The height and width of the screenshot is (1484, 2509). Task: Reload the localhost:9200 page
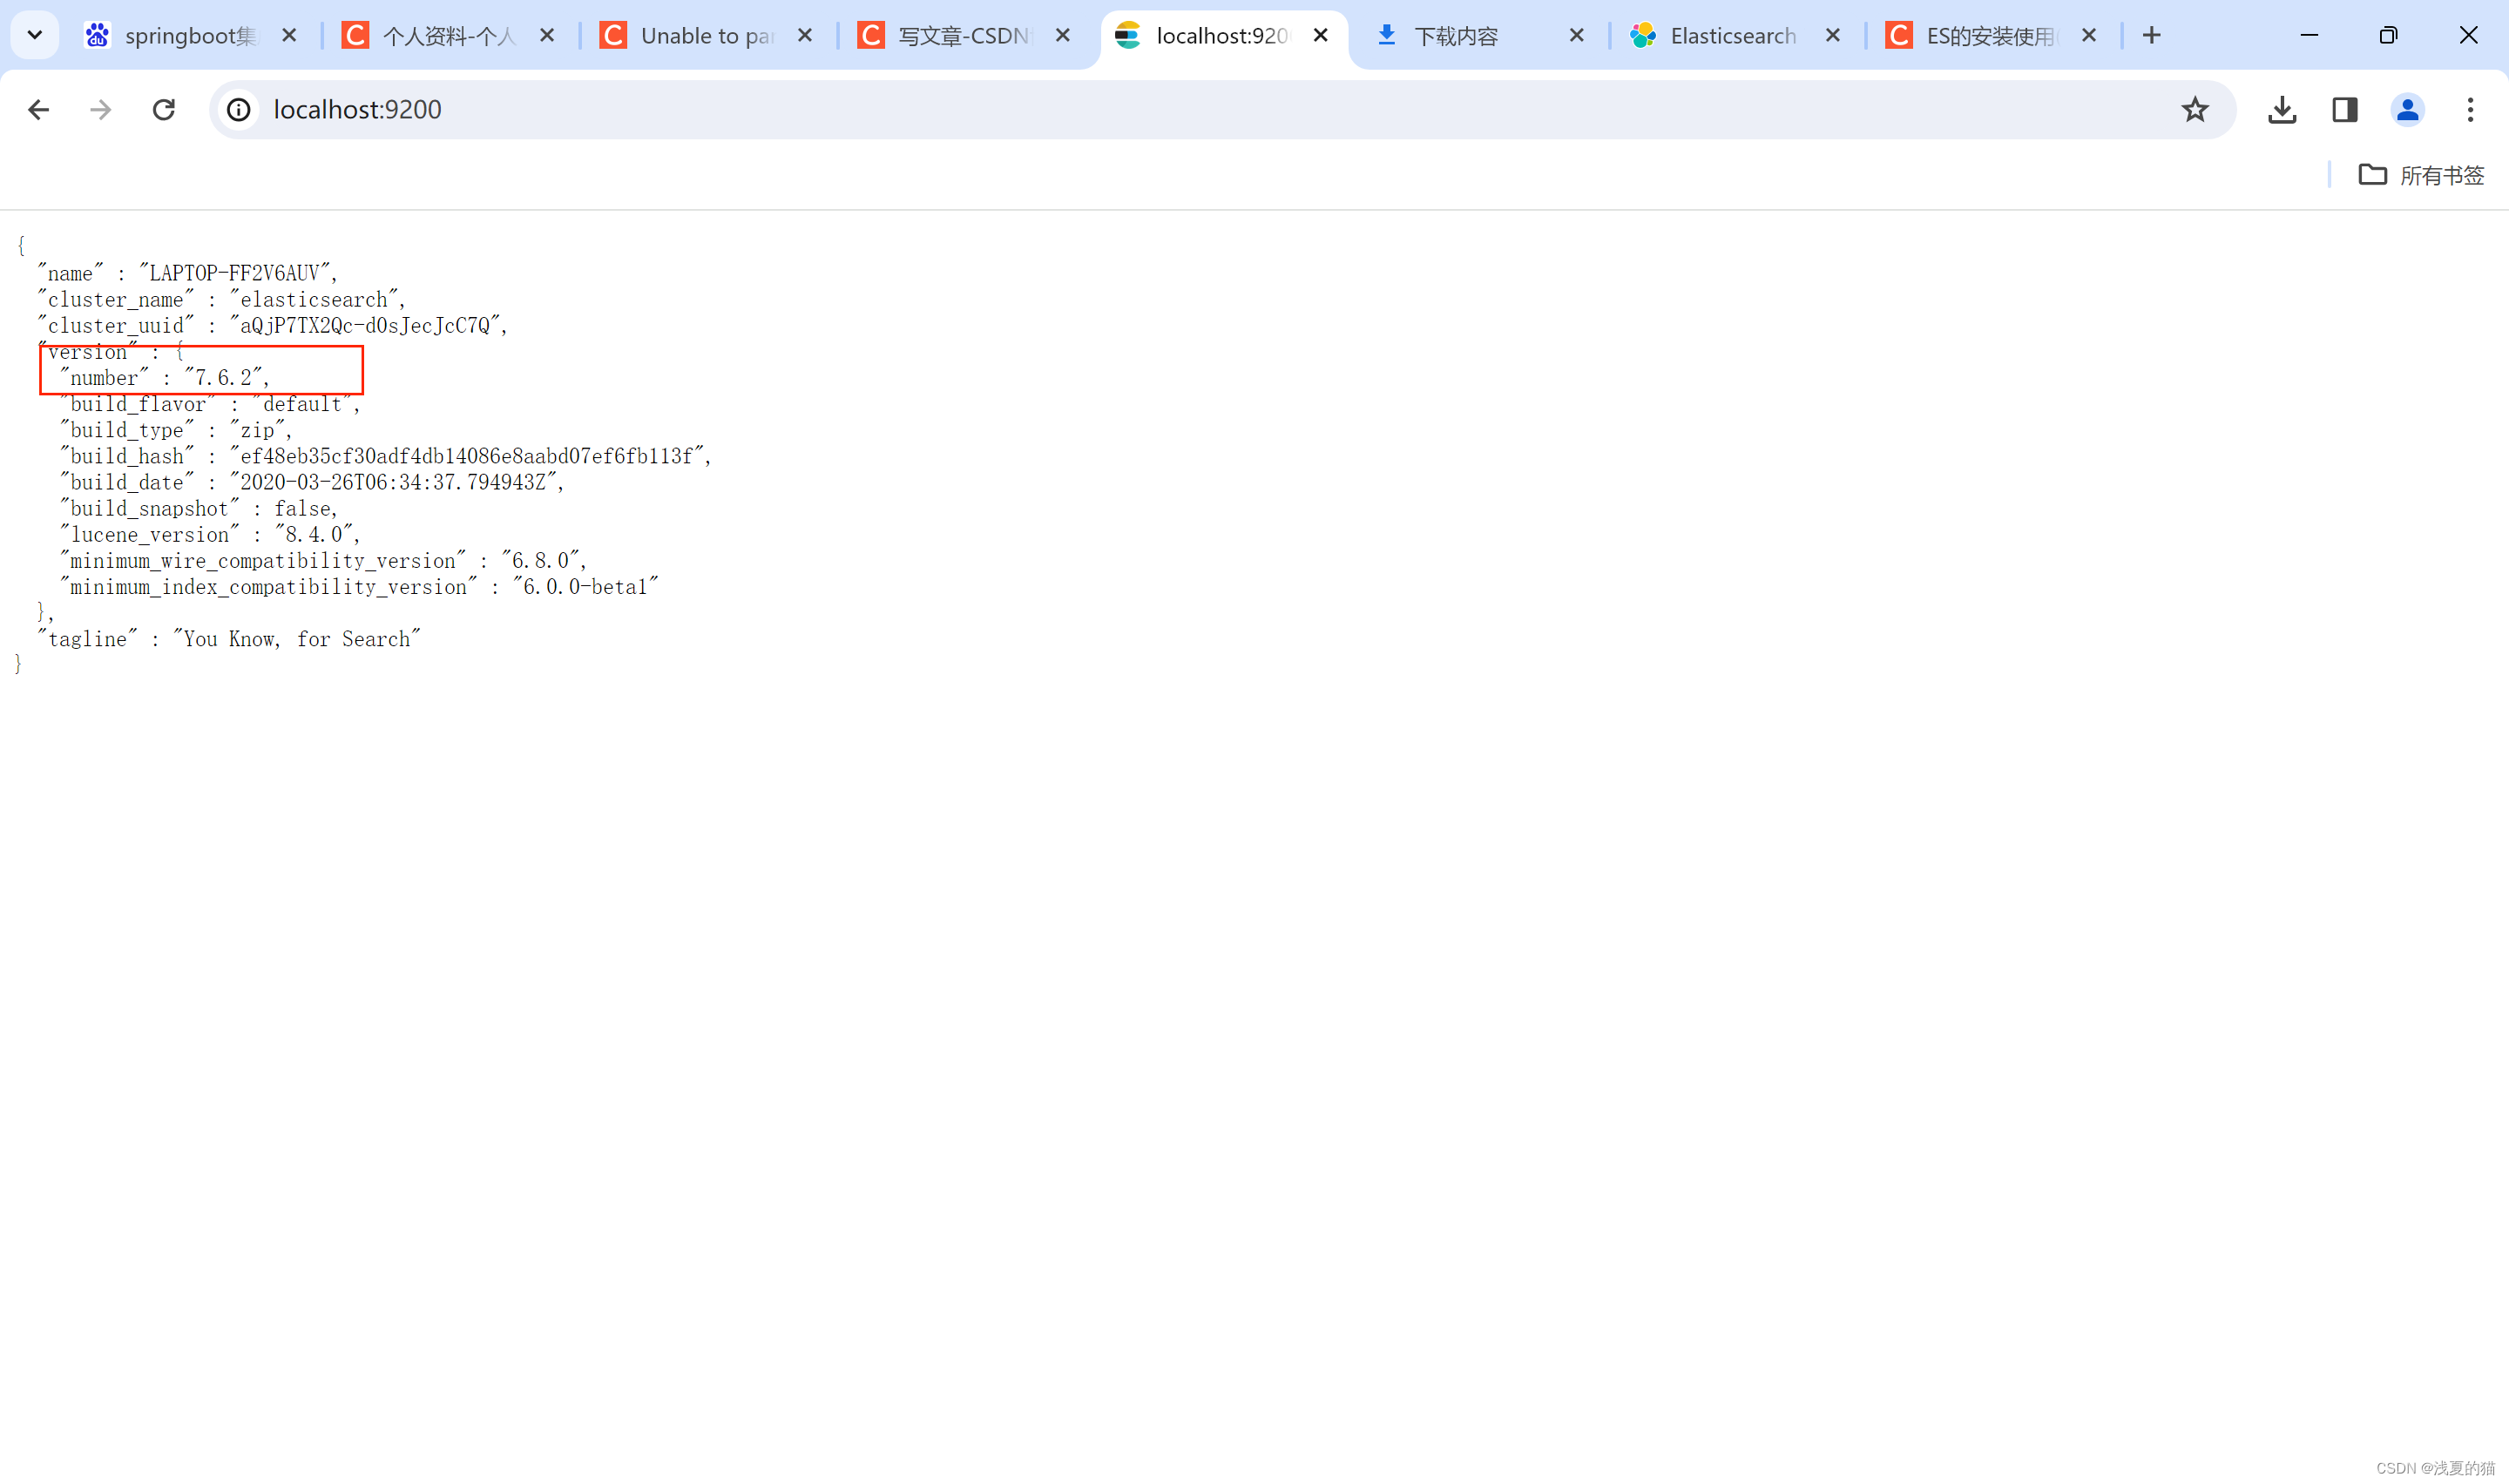(x=164, y=109)
